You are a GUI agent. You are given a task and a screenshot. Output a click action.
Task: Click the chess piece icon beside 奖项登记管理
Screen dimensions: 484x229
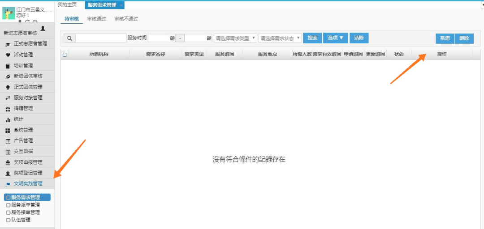8,173
